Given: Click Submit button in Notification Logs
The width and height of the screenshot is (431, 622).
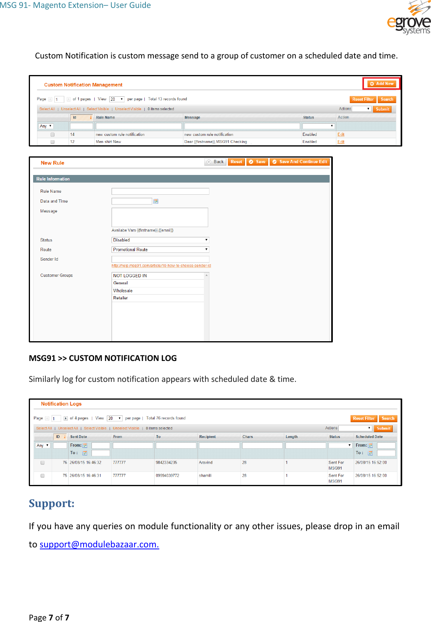Looking at the screenshot, I should [383, 428].
